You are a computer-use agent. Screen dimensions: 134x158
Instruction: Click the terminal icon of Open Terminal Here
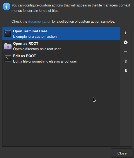click(x=8, y=34)
